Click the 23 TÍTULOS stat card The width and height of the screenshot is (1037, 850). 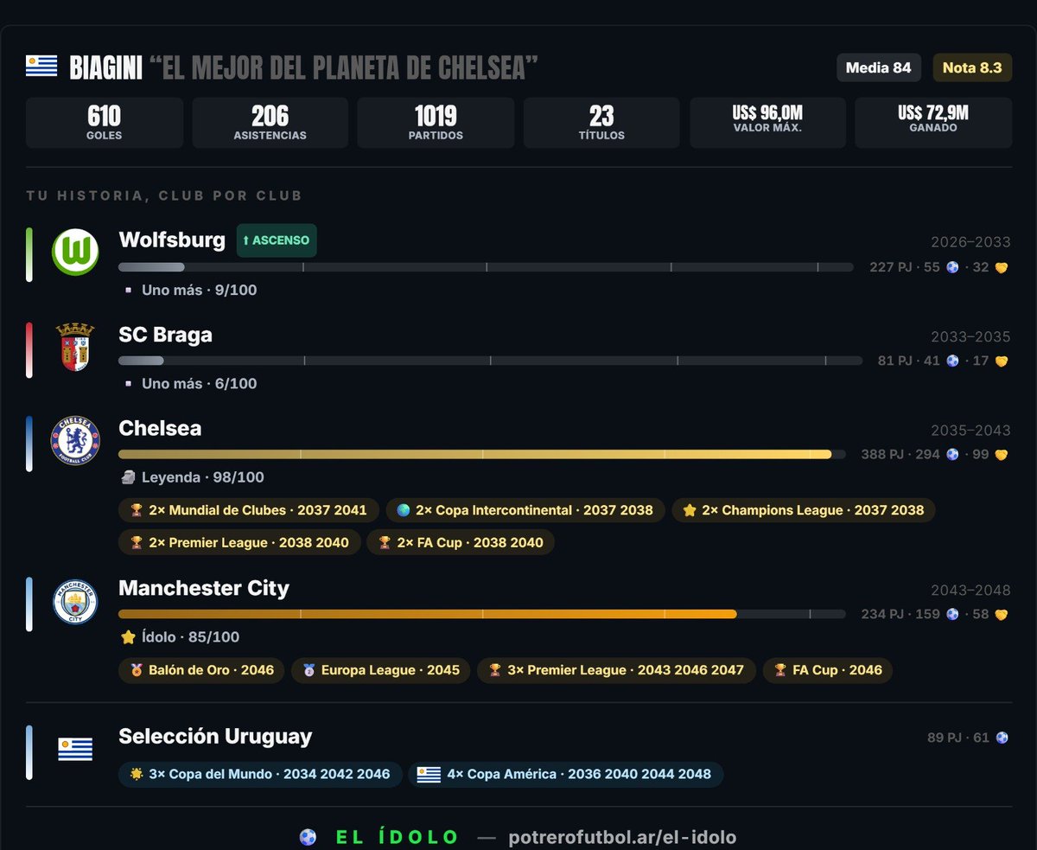click(601, 123)
